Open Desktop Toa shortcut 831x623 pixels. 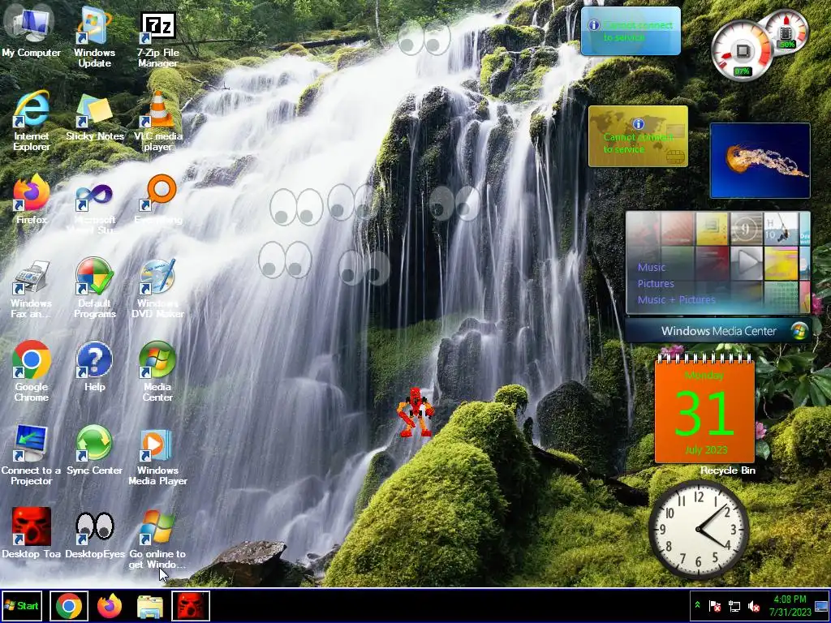(x=31, y=533)
